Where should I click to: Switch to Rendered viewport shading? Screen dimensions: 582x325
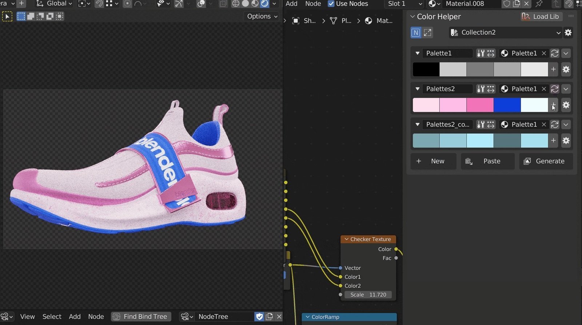point(265,4)
